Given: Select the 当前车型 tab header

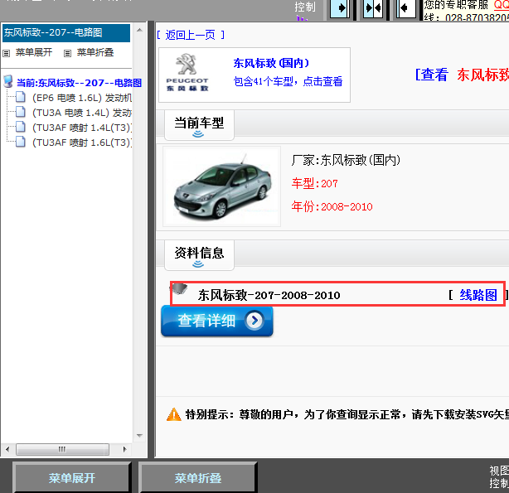Looking at the screenshot, I should point(199,125).
